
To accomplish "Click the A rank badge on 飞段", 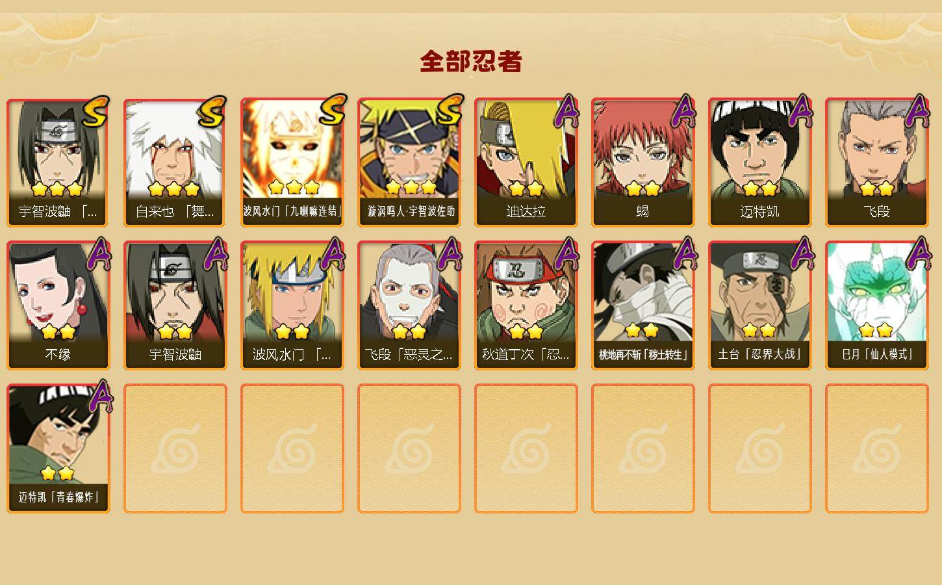I will [917, 110].
